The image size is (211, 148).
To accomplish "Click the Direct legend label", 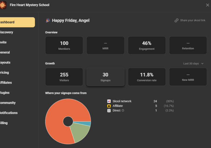I will (x=117, y=110).
